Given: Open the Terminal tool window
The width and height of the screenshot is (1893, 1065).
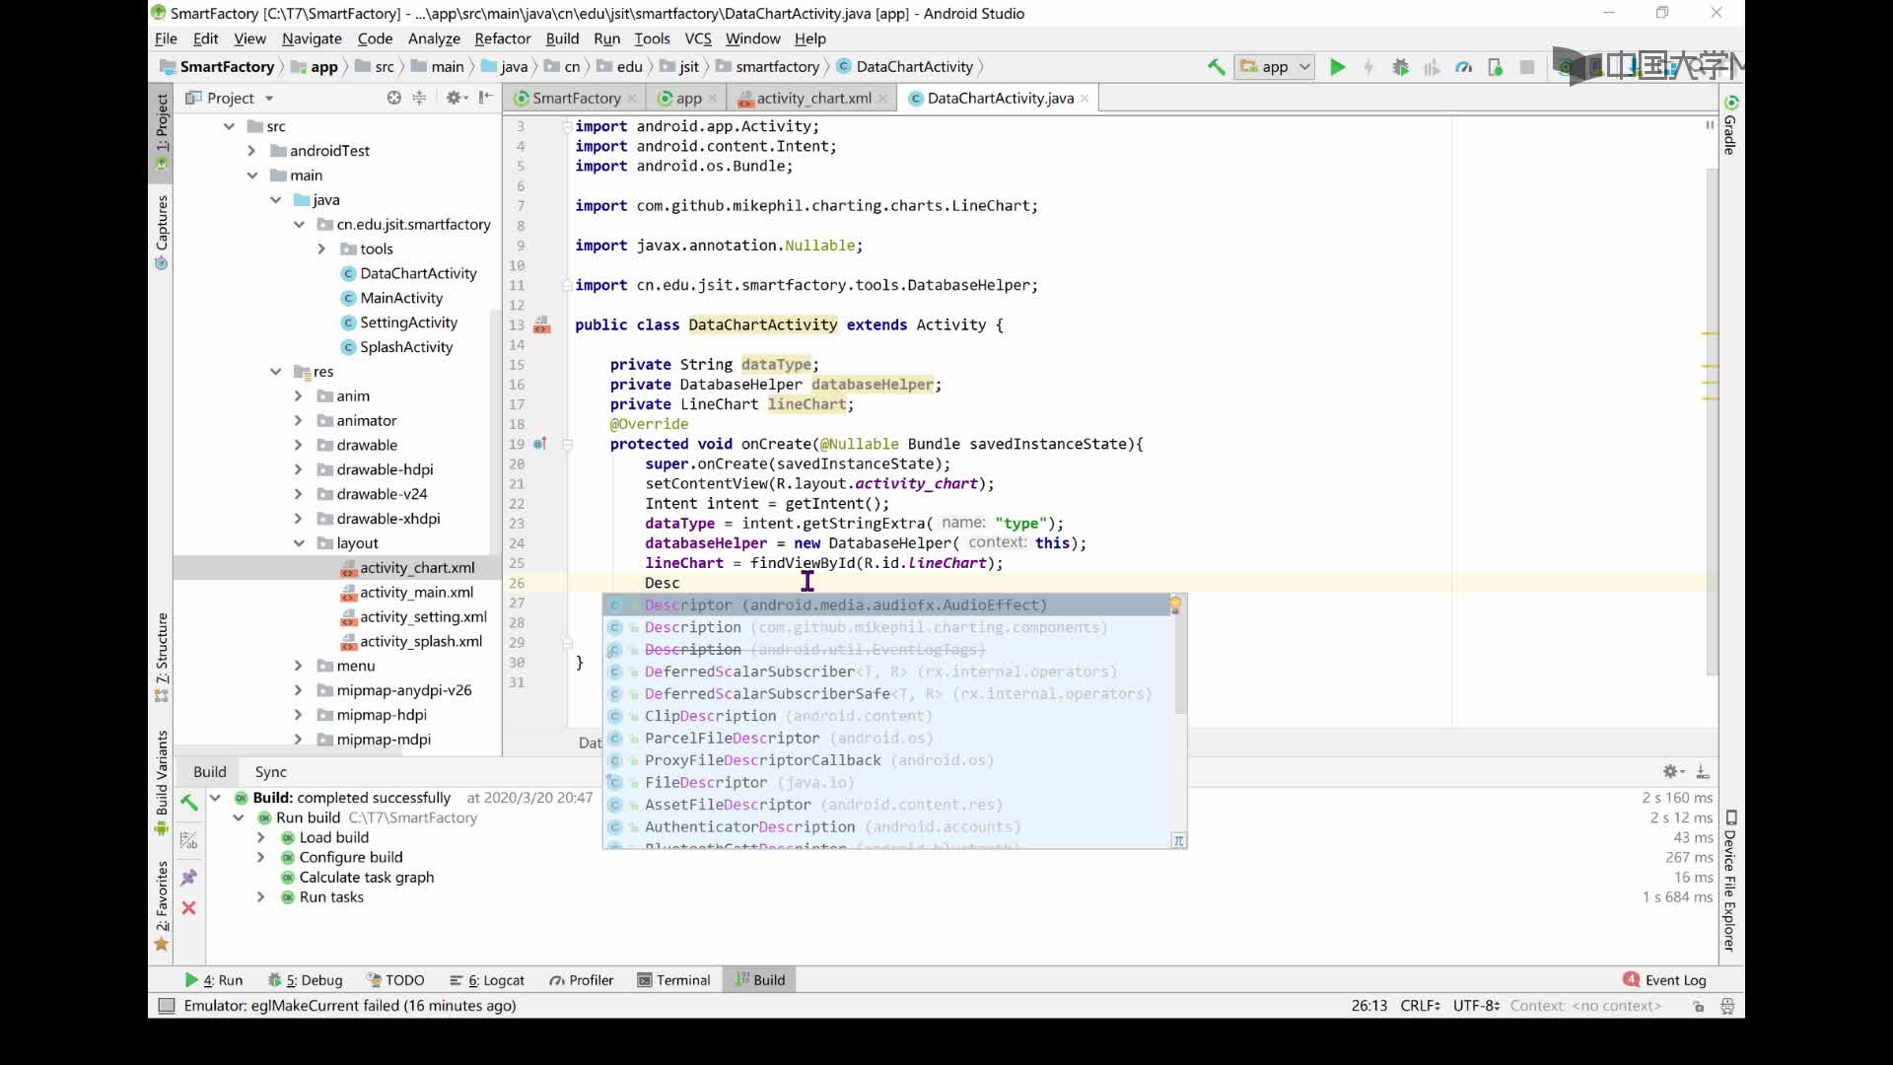Looking at the screenshot, I should (673, 980).
